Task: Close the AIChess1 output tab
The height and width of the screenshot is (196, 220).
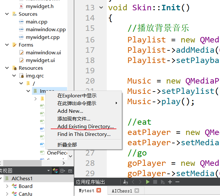Action: [137, 191]
